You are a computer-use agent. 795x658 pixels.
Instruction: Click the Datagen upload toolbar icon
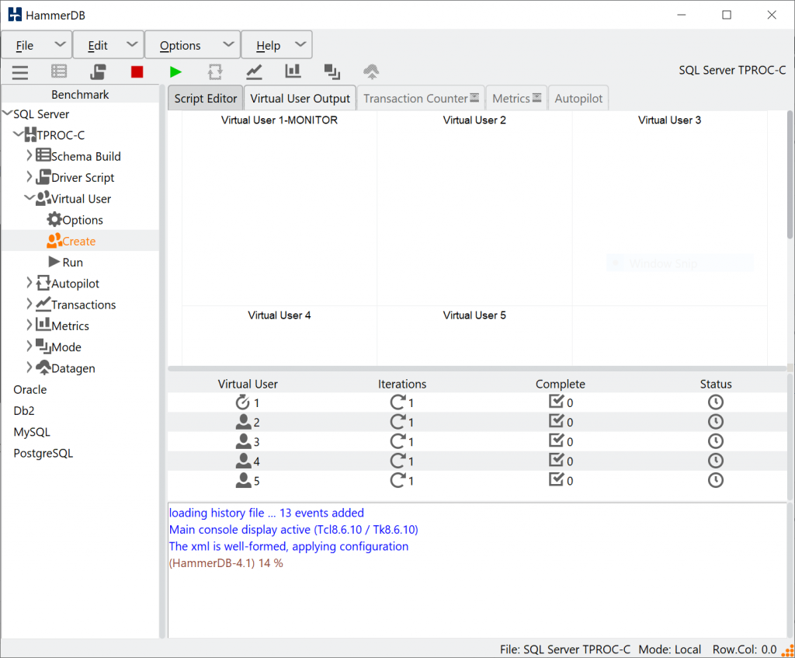[371, 72]
